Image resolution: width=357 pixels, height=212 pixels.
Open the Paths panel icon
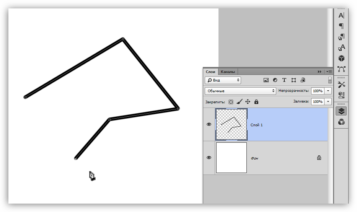coord(341,69)
